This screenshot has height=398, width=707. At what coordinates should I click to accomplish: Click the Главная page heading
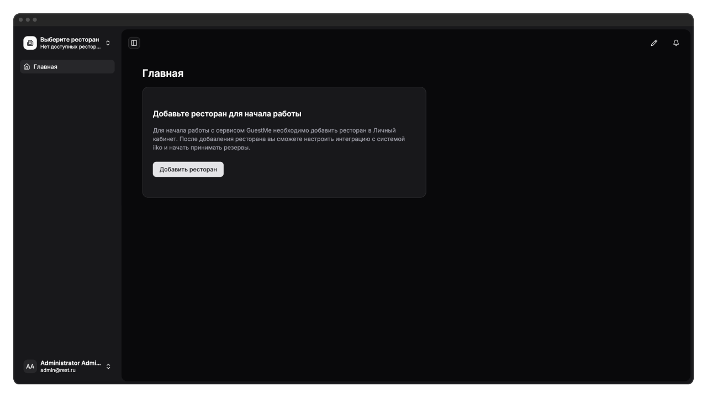[163, 74]
